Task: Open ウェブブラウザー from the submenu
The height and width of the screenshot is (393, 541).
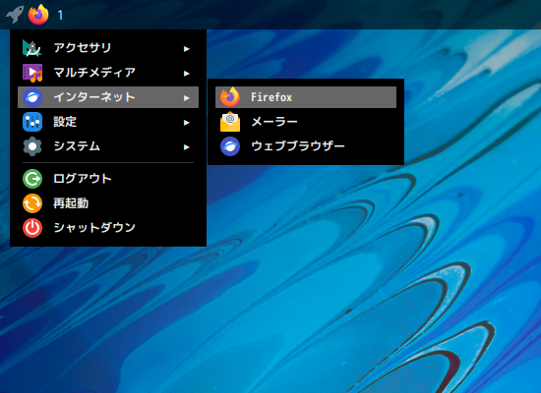Action: (x=306, y=146)
